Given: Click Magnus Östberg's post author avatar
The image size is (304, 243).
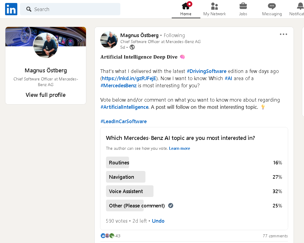Looking at the screenshot, I should (109, 40).
